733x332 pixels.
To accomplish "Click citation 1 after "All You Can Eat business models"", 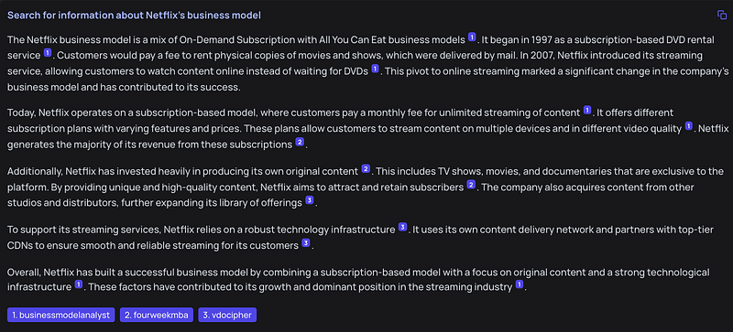I will pos(472,37).
